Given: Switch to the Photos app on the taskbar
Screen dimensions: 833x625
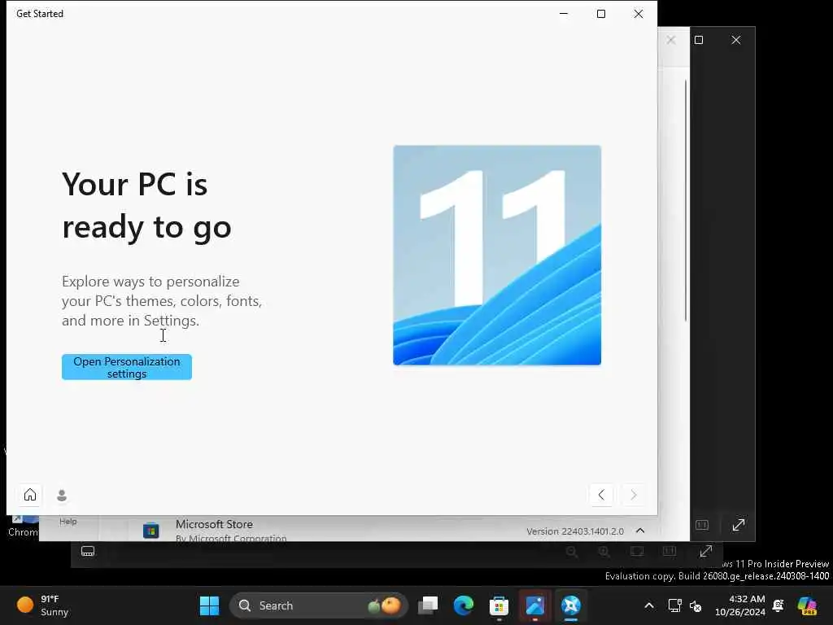Looking at the screenshot, I should click(535, 605).
